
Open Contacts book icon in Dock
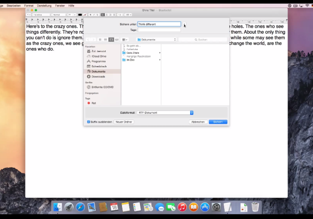(103, 207)
